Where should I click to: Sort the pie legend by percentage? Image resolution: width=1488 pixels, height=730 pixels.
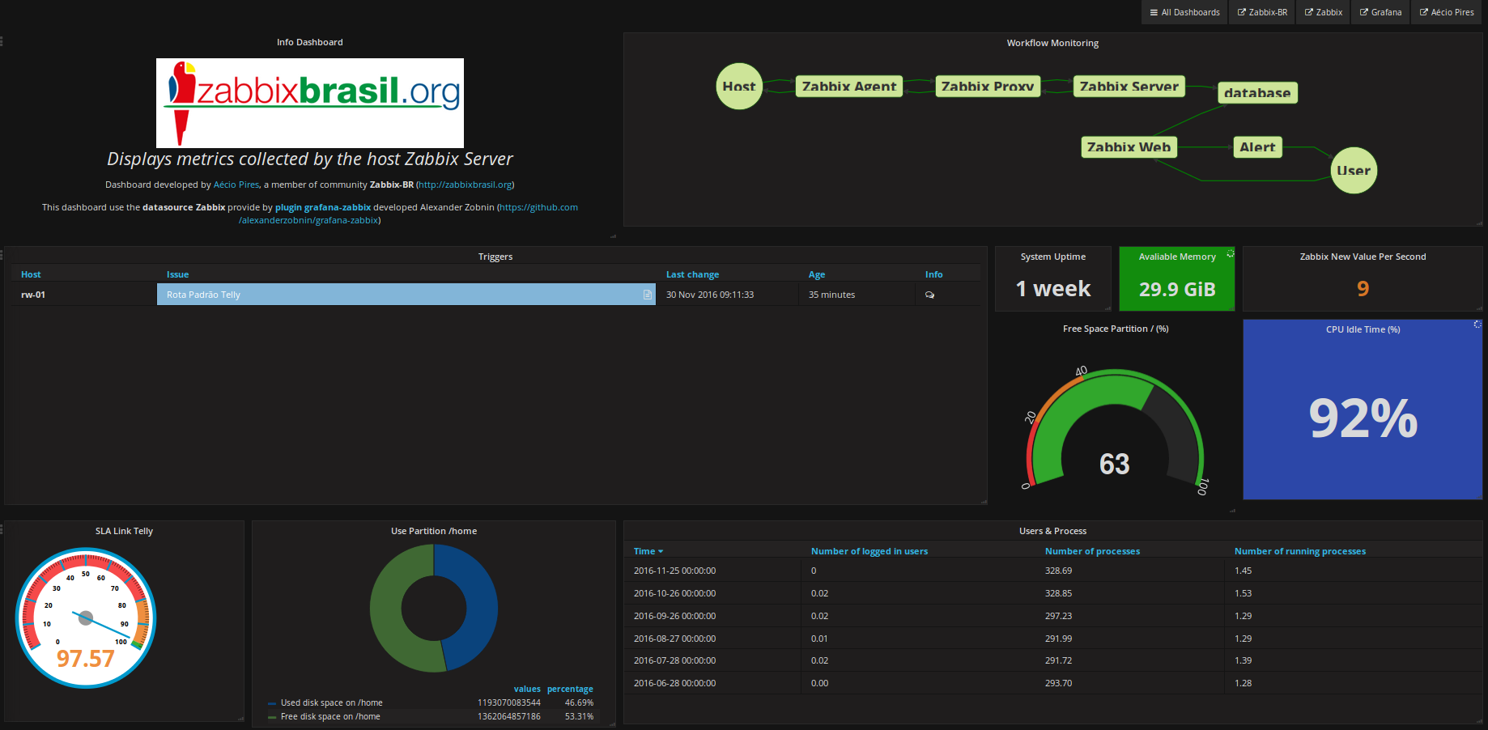pos(570,689)
